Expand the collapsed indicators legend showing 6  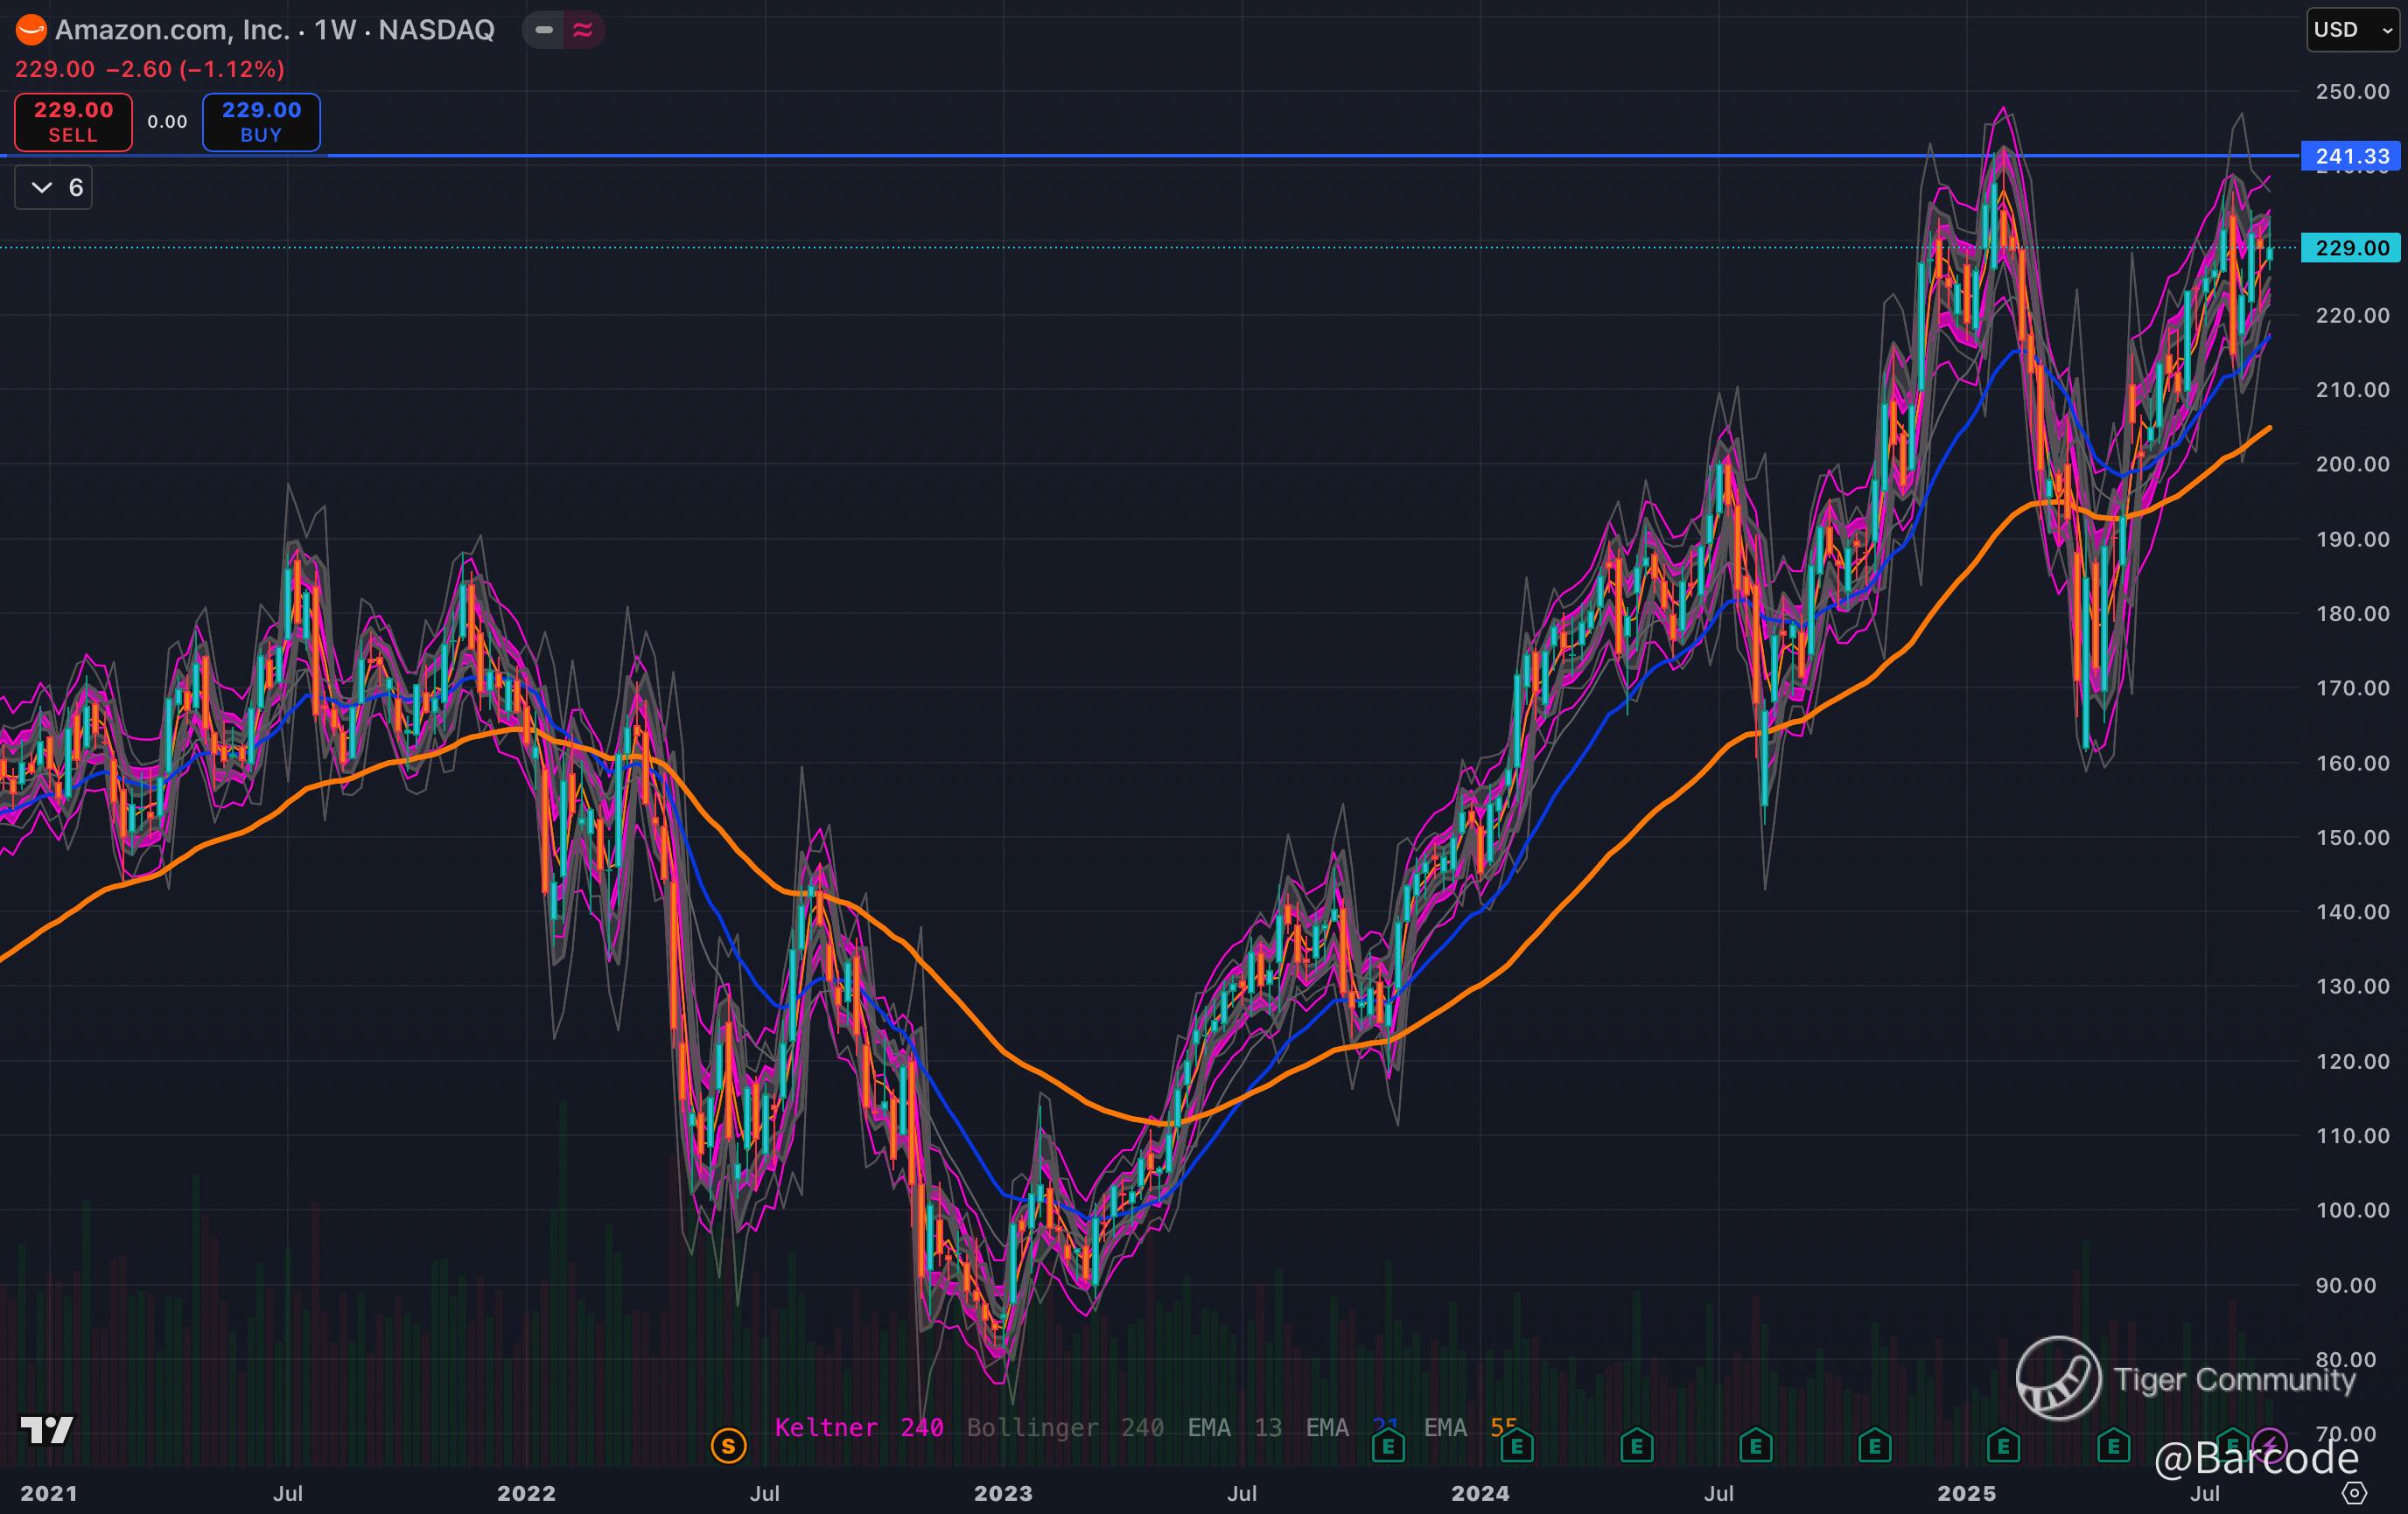[x=54, y=188]
